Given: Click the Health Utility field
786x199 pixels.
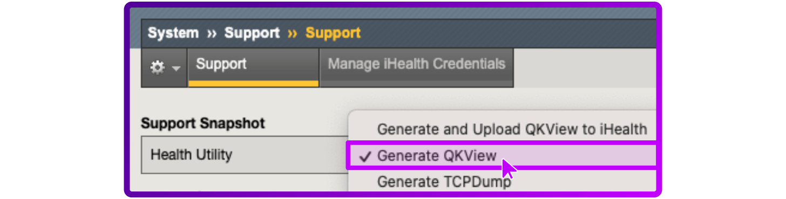Looking at the screenshot, I should pyautogui.click(x=243, y=155).
